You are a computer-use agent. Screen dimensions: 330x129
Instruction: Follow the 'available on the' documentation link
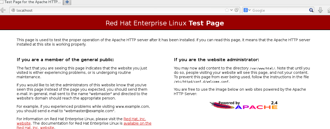[x=137, y=123]
